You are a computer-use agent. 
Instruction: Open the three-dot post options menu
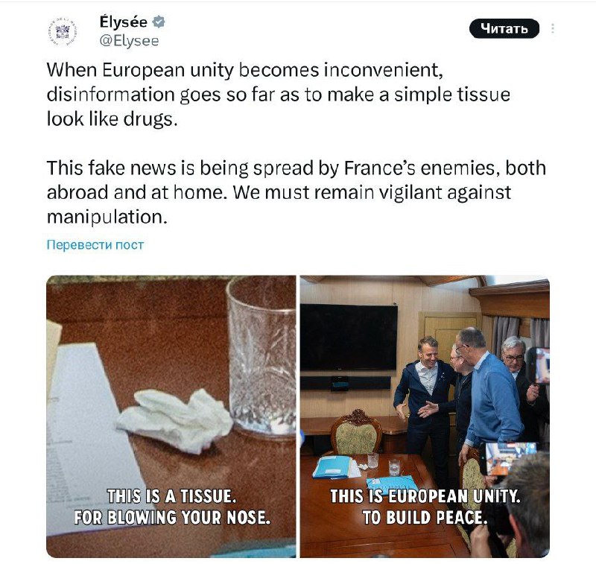(552, 28)
